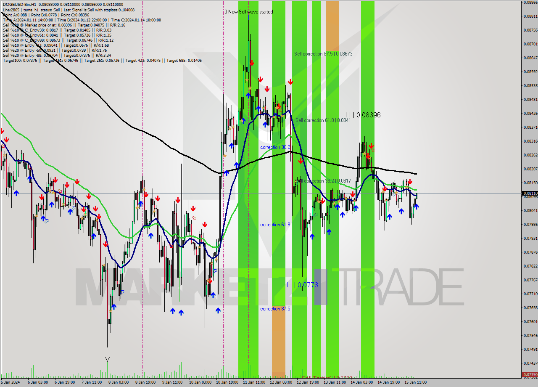
Task: Click the 0.08041 price axis label
Action: click(x=531, y=210)
